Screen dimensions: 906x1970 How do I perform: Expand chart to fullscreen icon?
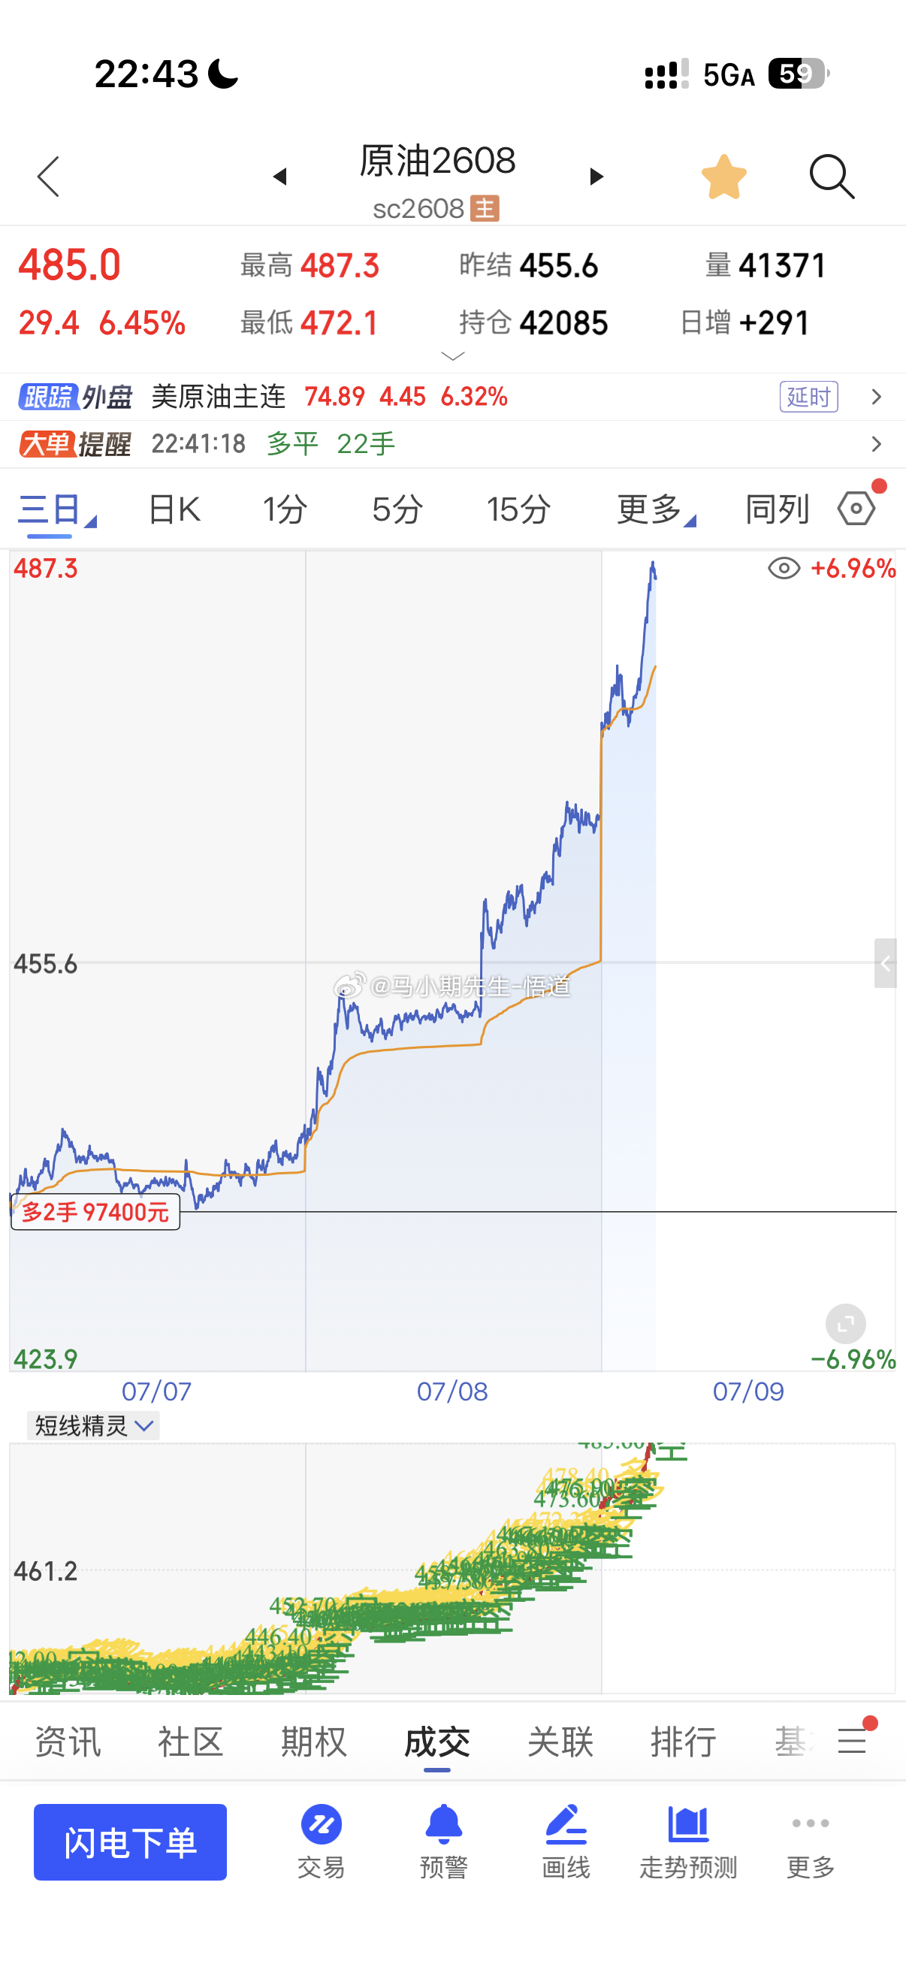(x=846, y=1323)
